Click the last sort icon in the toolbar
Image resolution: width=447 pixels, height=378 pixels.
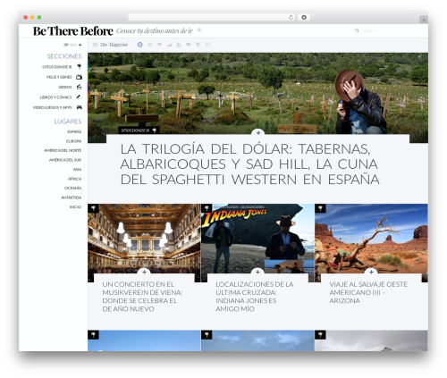207,45
